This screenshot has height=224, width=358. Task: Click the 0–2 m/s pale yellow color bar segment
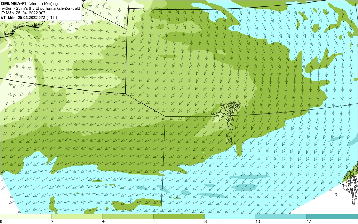(25, 216)
